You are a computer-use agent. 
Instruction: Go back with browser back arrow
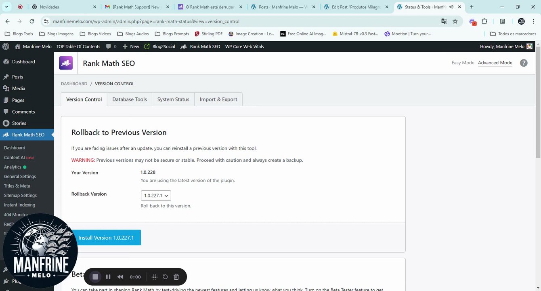click(7, 21)
